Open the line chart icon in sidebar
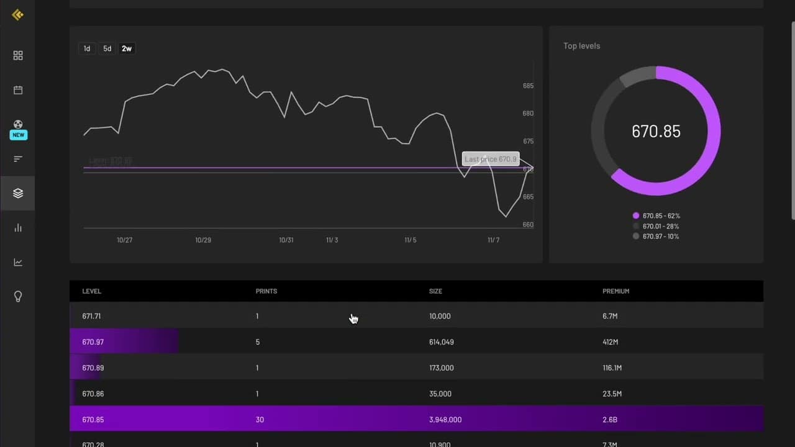This screenshot has width=795, height=447. pyautogui.click(x=18, y=262)
